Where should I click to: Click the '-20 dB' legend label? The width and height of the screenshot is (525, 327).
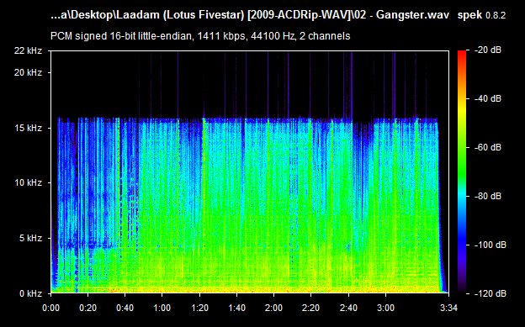coord(488,50)
